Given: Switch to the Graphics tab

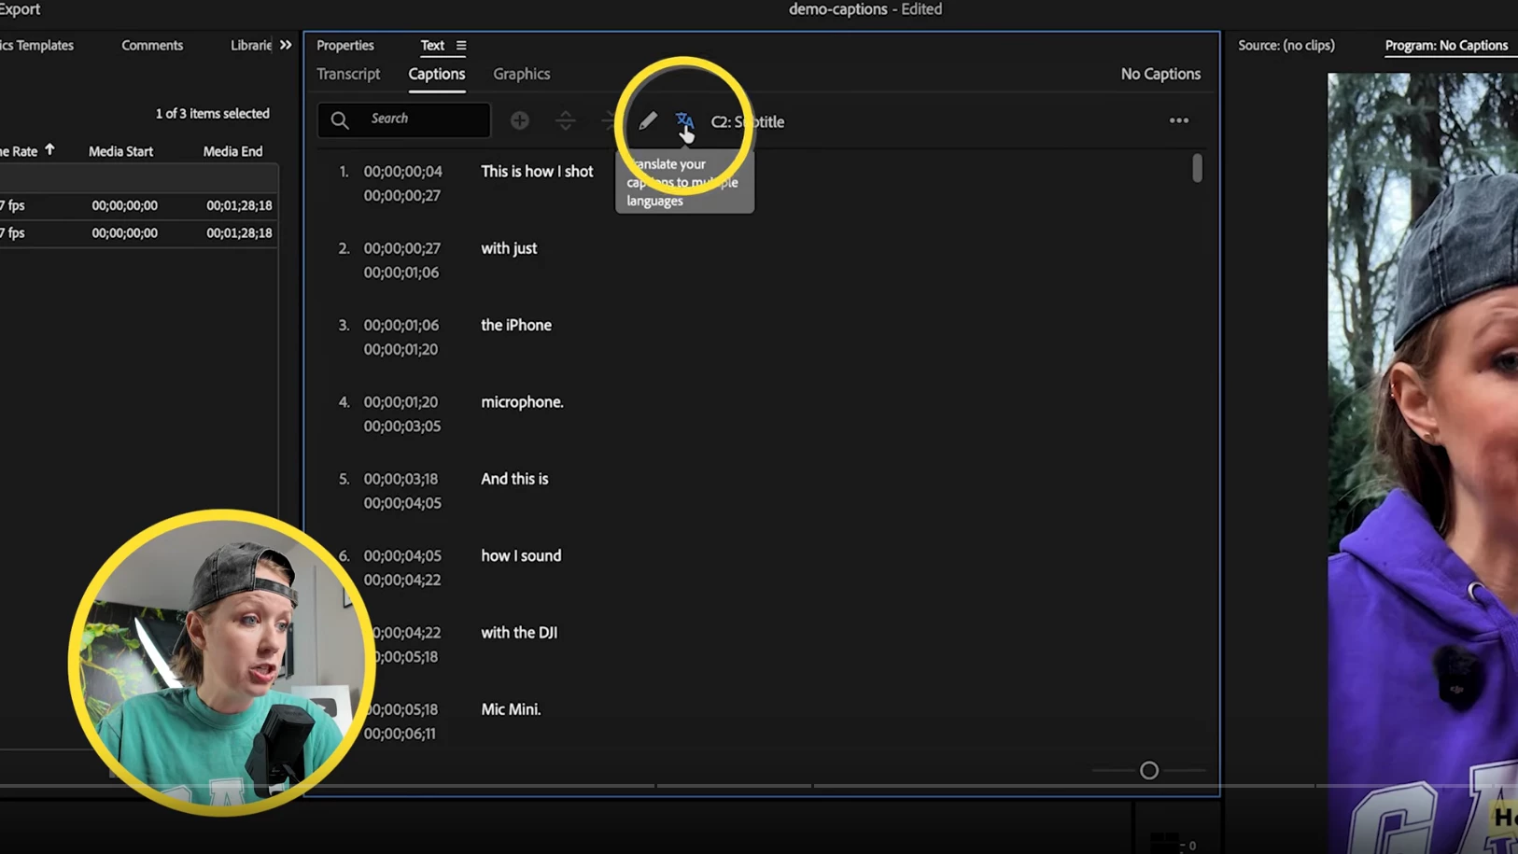Looking at the screenshot, I should tap(521, 74).
